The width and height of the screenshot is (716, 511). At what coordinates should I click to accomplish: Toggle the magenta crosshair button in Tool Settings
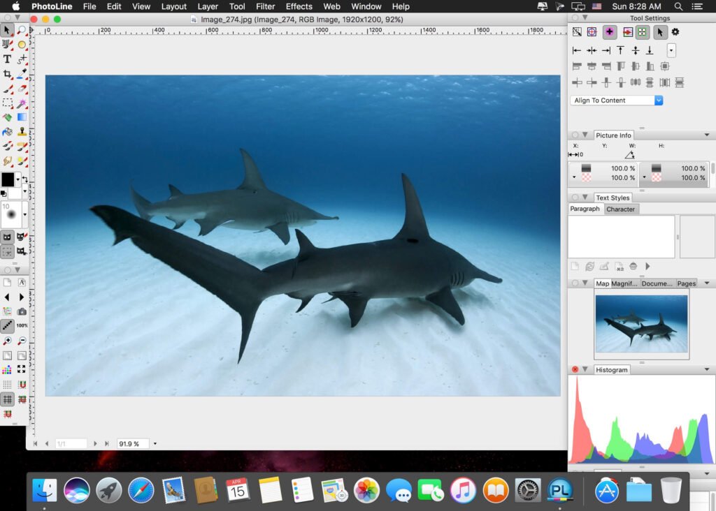pos(610,32)
